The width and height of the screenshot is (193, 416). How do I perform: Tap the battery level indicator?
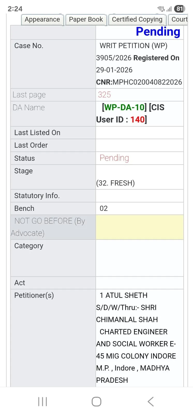(x=180, y=9)
